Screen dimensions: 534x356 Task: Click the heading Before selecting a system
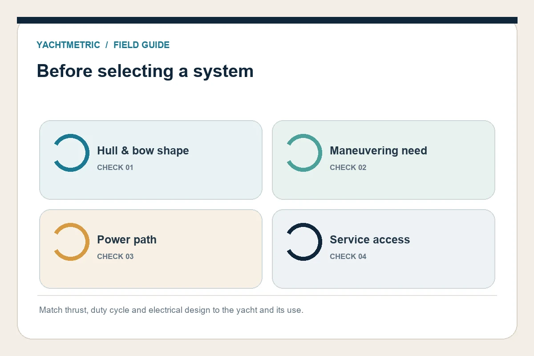tap(145, 71)
